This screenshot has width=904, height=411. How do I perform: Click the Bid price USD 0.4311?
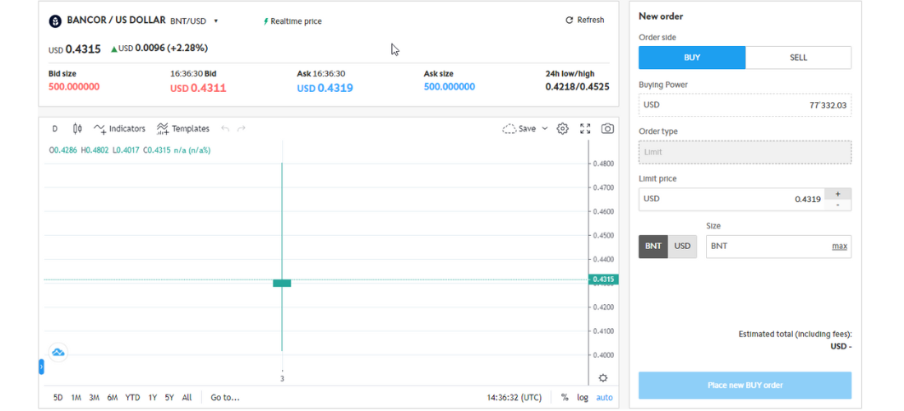pos(198,88)
